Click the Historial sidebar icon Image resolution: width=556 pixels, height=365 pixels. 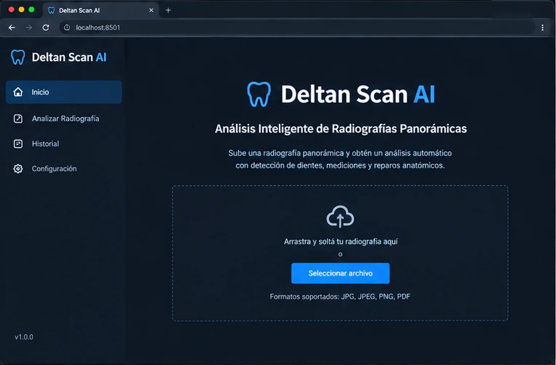18,144
